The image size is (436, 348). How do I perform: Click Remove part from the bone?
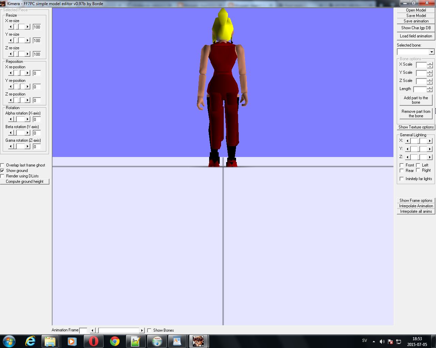pos(416,114)
